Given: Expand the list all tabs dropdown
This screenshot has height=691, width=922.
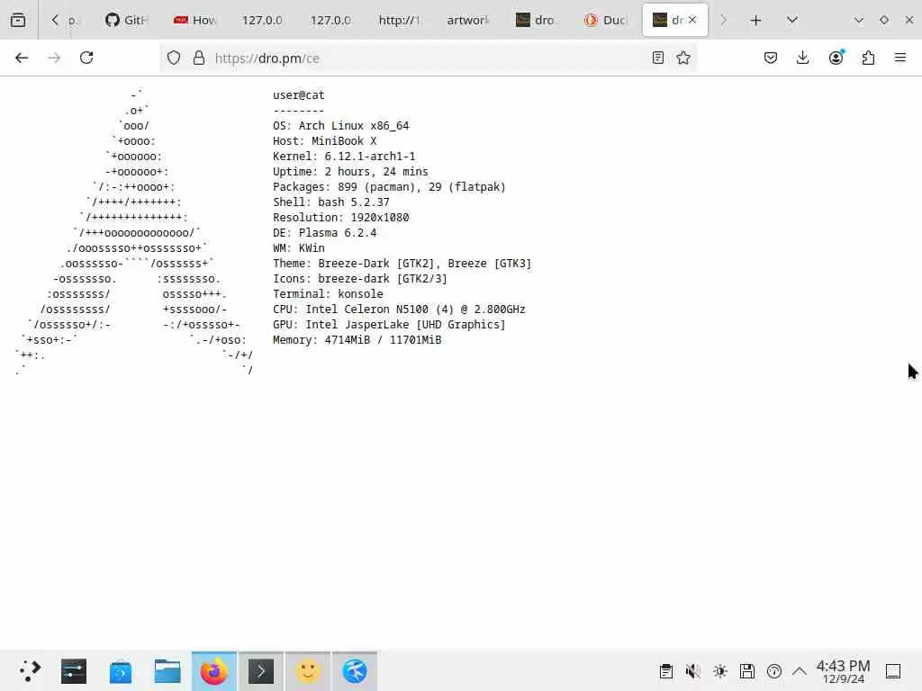Looking at the screenshot, I should pos(792,20).
